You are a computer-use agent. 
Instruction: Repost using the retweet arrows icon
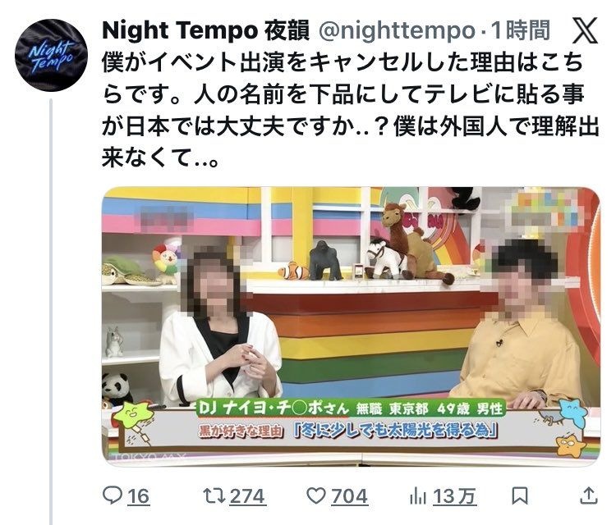pos(214,496)
